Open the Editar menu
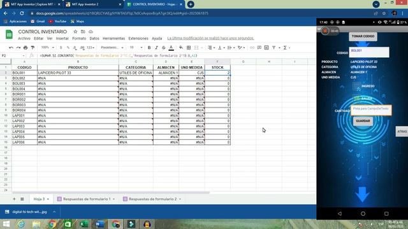408x229 pixels. [x=38, y=38]
